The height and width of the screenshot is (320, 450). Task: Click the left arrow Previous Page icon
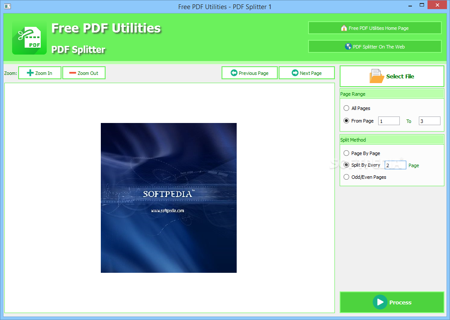[x=234, y=73]
